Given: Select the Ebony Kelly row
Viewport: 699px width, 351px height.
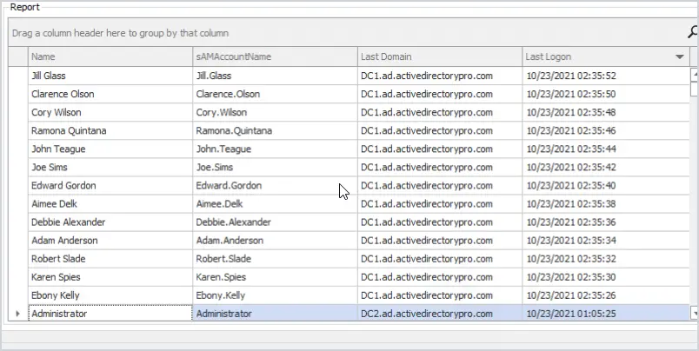Looking at the screenshot, I should (x=359, y=295).
